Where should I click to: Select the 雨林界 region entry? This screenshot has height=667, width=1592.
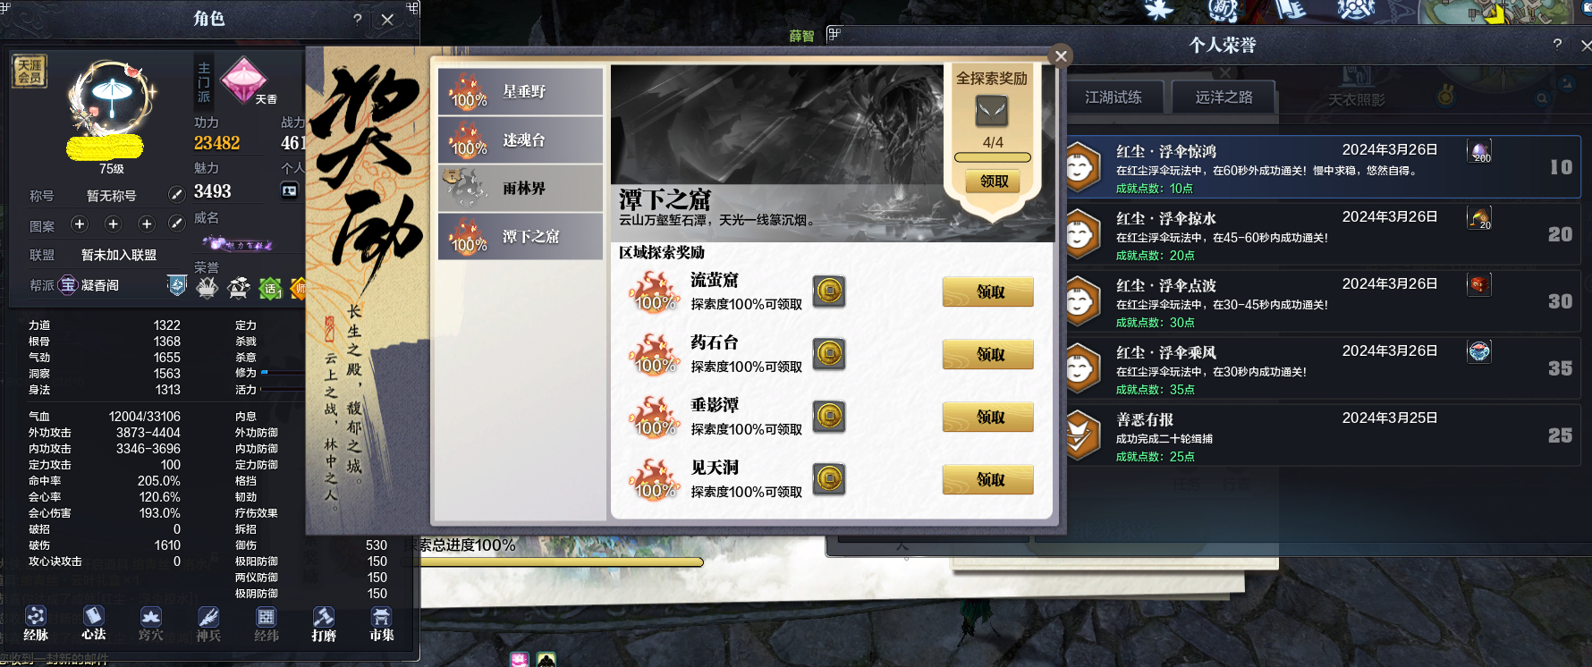coord(521,188)
